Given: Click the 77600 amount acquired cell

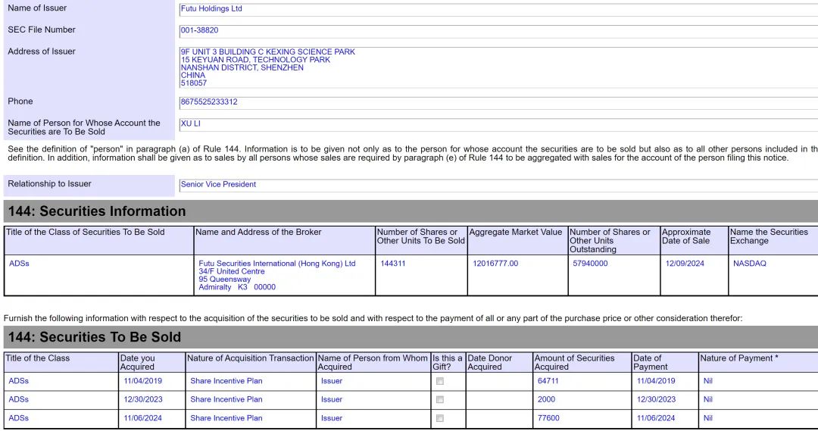Looking at the screenshot, I should coord(548,418).
